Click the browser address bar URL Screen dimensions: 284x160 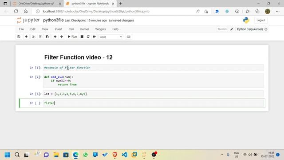point(96,12)
